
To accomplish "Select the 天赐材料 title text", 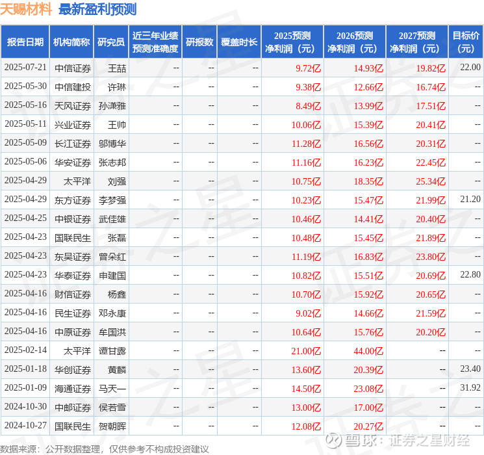I will tap(26, 9).
